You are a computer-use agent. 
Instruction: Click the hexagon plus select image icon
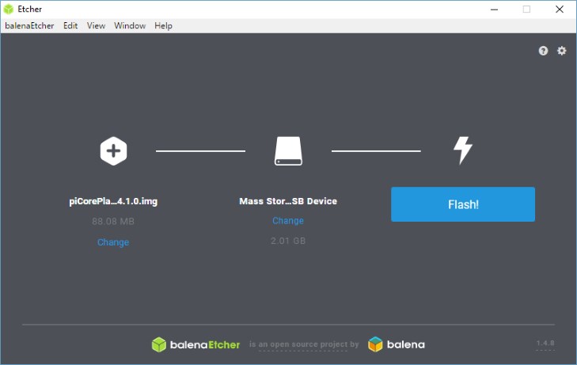pyautogui.click(x=113, y=151)
